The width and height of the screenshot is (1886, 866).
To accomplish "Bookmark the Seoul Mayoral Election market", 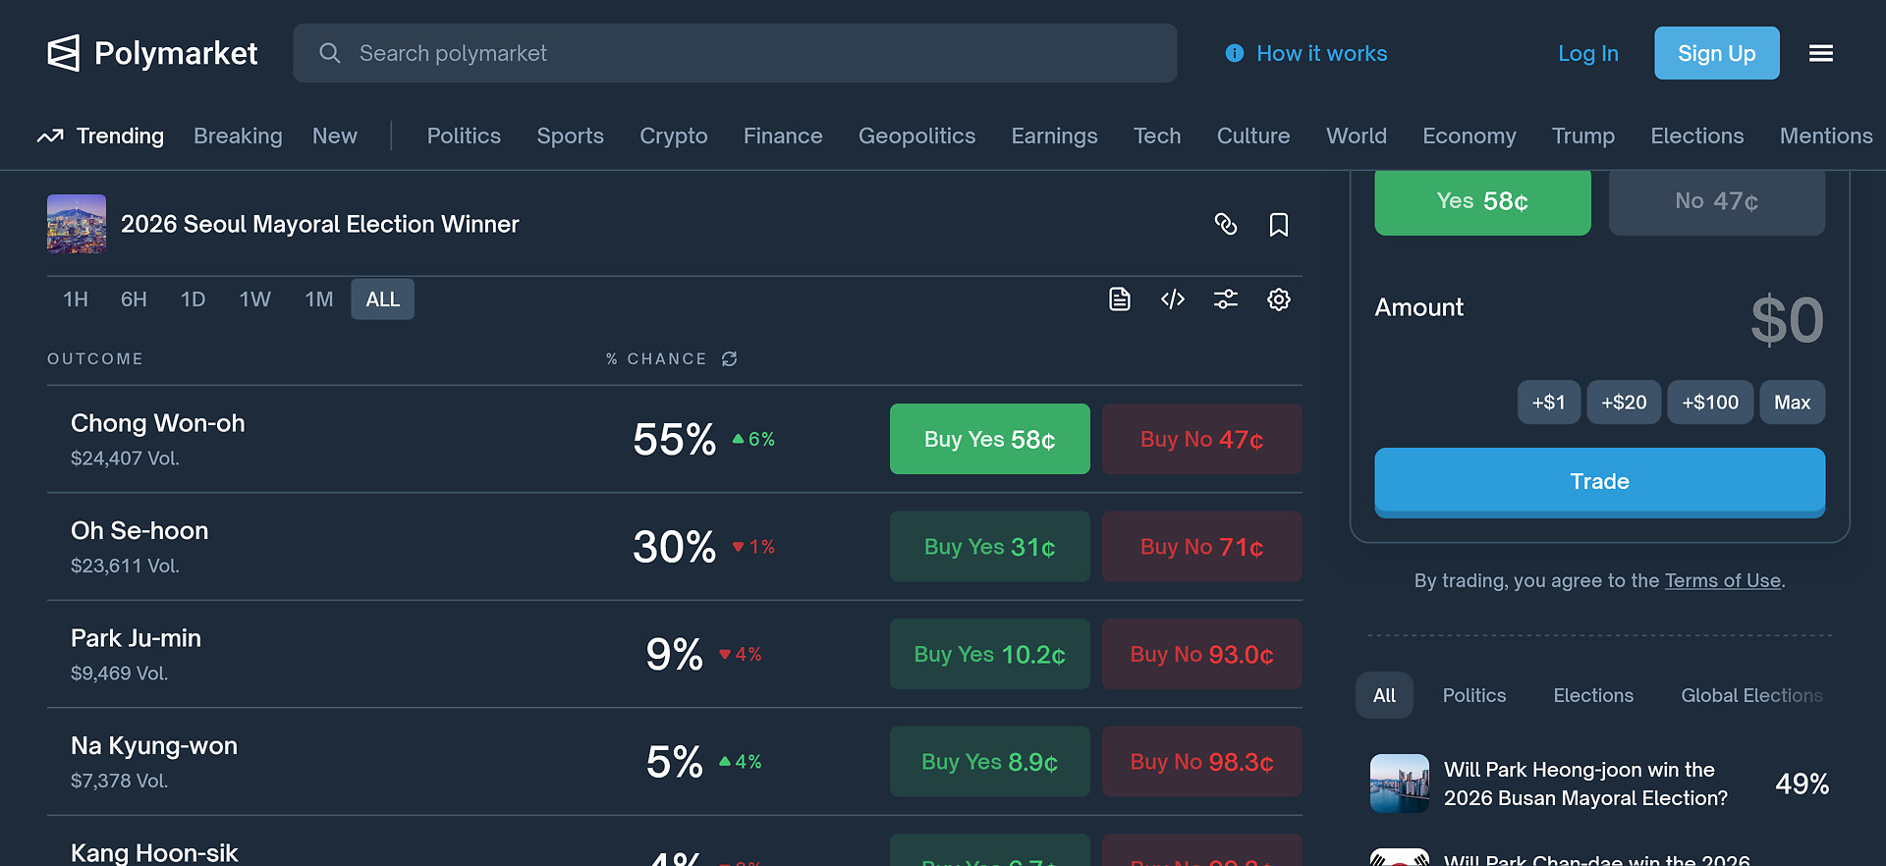I will point(1278,225).
